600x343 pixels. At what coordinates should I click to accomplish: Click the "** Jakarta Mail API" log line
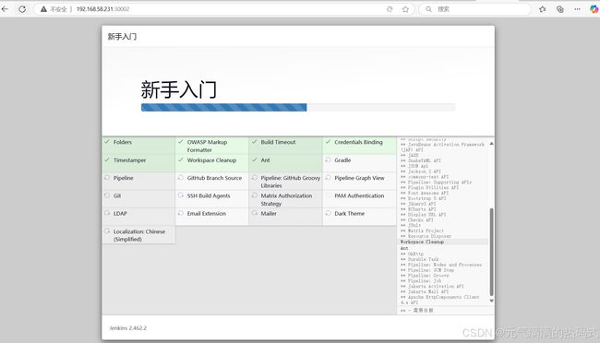point(425,291)
